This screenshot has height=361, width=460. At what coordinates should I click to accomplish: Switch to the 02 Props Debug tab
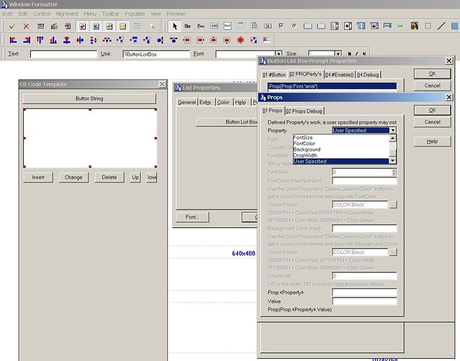(x=304, y=111)
